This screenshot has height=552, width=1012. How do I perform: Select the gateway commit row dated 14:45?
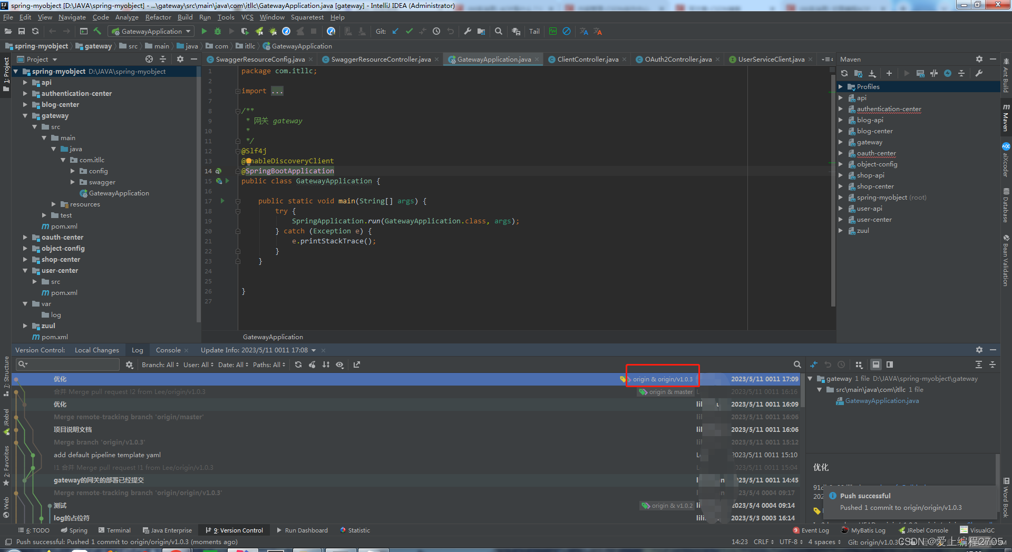406,480
